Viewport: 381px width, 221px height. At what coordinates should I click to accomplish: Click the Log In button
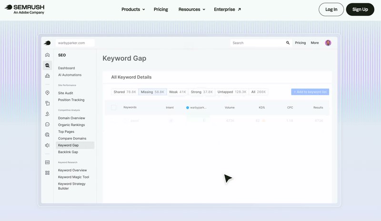coord(331,10)
